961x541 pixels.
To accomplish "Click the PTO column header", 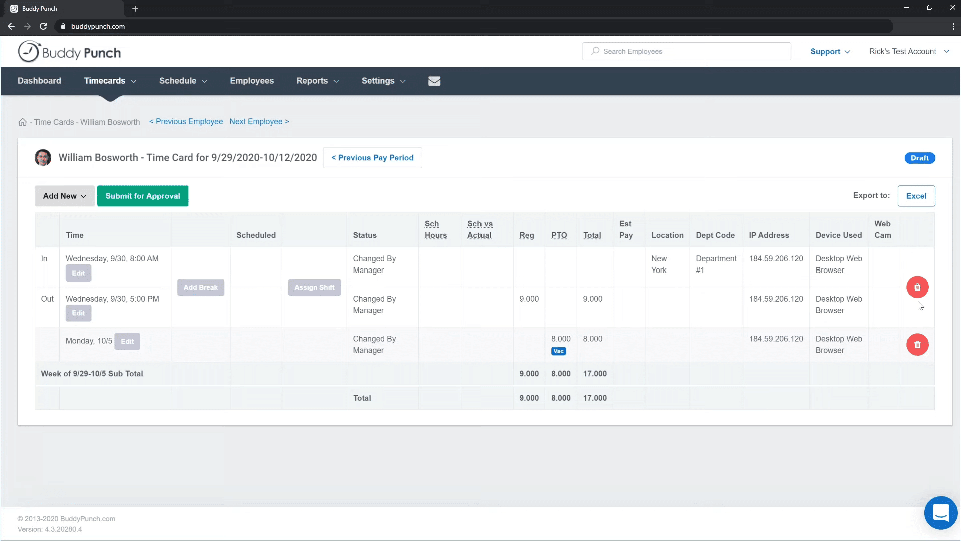I will [559, 235].
